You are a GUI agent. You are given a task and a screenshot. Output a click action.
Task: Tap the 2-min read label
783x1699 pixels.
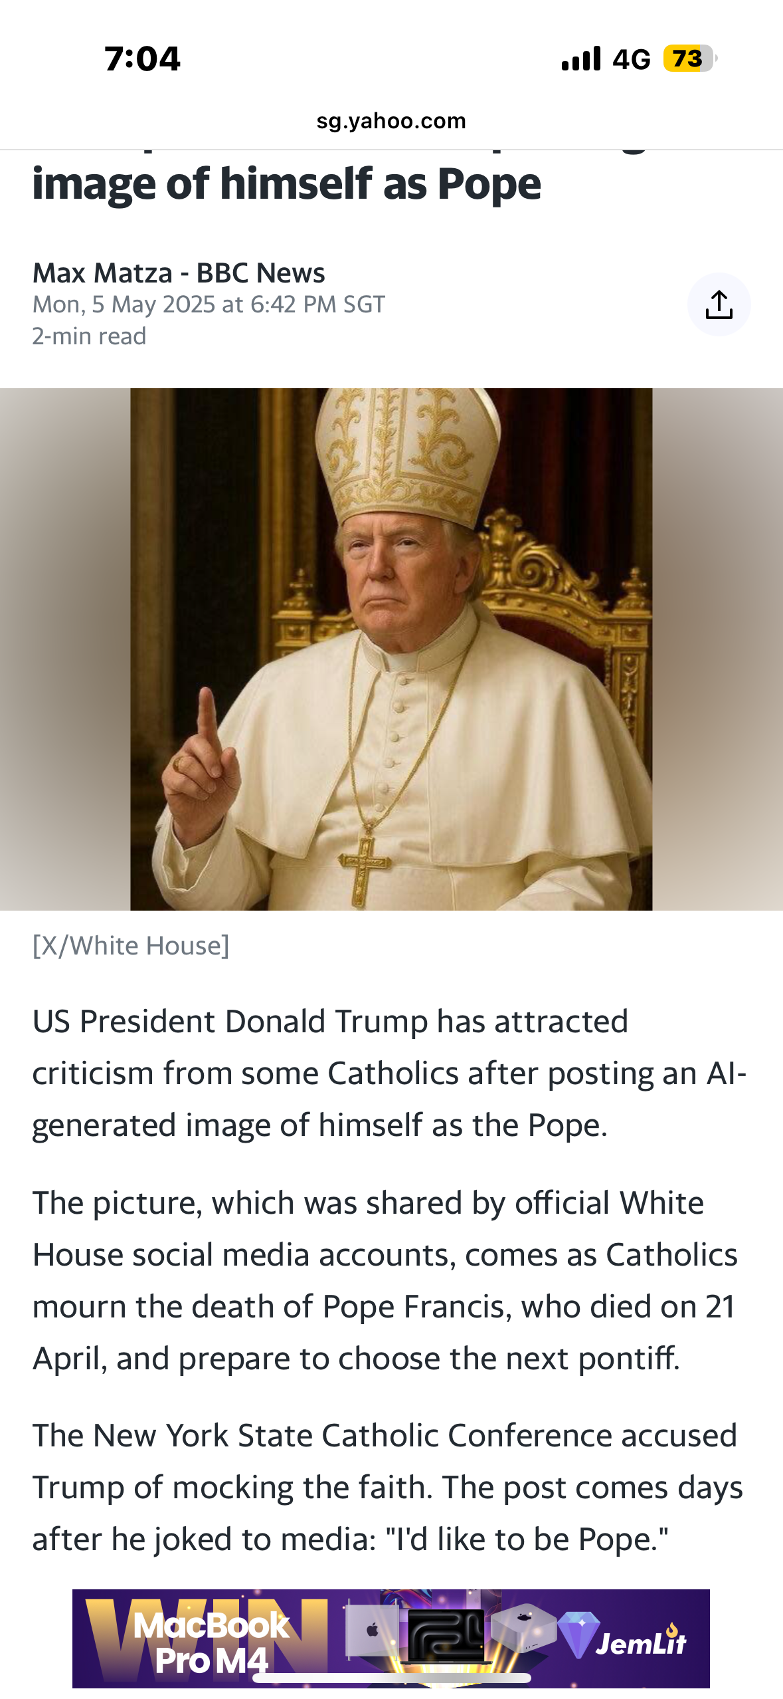point(89,336)
